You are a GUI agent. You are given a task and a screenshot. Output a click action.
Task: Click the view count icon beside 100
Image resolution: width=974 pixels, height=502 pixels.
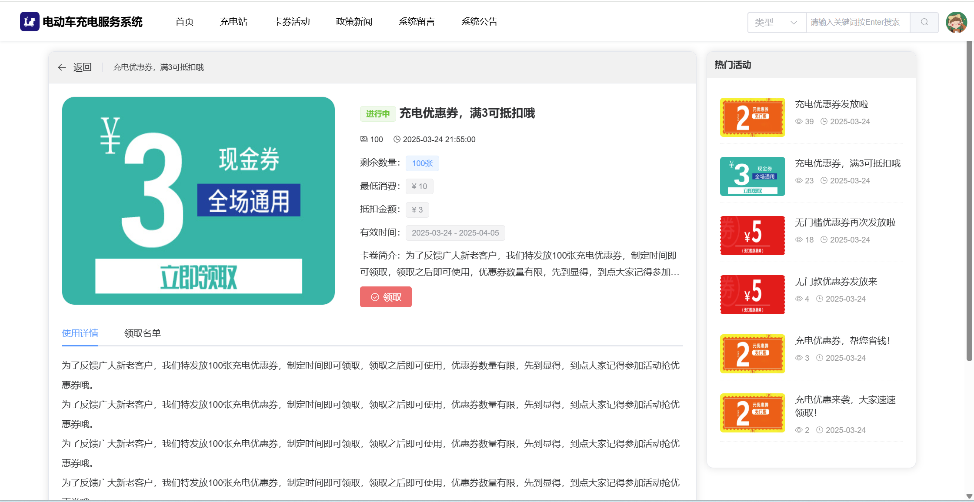(x=364, y=139)
